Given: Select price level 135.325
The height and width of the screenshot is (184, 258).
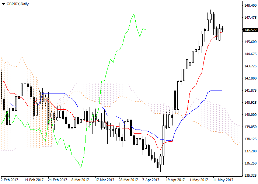Looking at the screenshot, I should click(x=250, y=176).
